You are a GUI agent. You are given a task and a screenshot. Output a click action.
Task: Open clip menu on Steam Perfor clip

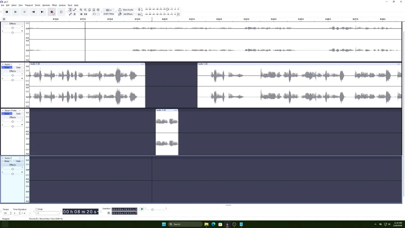coord(176,110)
